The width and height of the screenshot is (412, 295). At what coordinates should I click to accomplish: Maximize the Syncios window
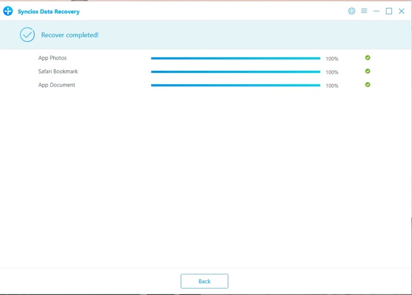pos(389,11)
